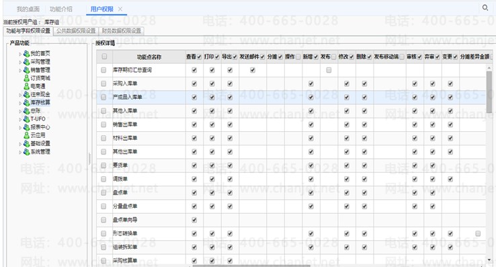The height and width of the screenshot is (267, 496).
Task: Enable the 操作 column header checkbox
Action: (x=298, y=57)
